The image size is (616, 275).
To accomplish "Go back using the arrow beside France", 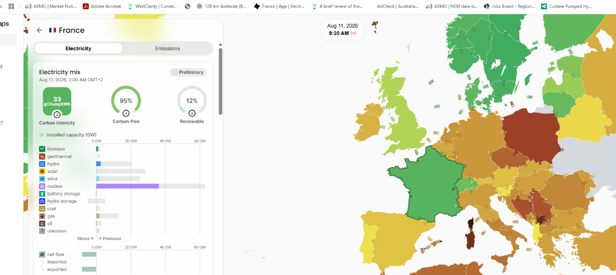I will 40,30.
